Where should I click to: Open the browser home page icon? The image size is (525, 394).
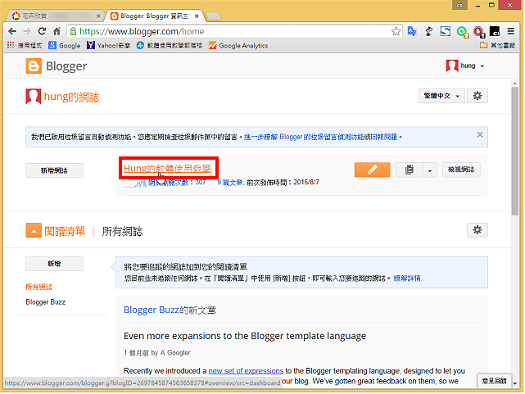57,31
